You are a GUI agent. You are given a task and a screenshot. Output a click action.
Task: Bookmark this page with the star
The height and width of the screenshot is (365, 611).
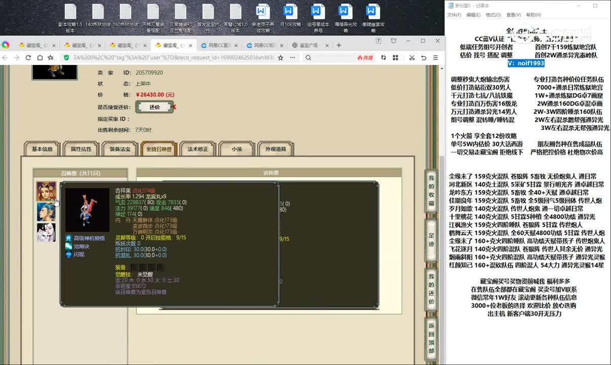point(280,58)
